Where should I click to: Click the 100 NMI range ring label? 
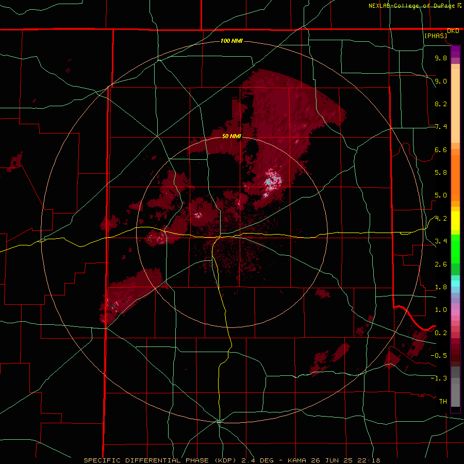pyautogui.click(x=231, y=41)
